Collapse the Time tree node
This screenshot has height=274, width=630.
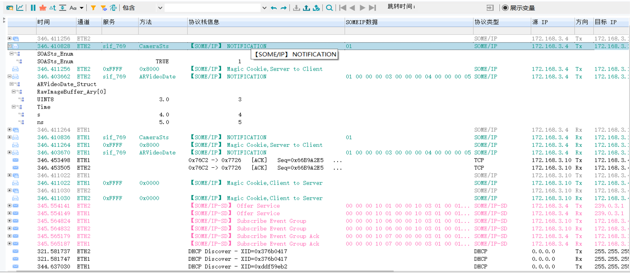coord(14,107)
